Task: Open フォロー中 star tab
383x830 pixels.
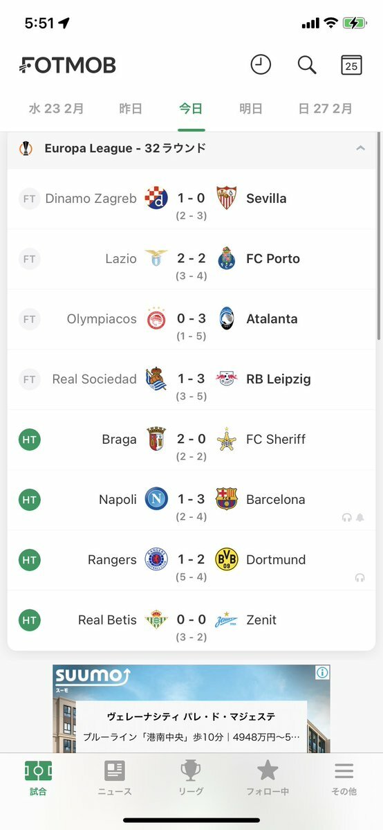Action: [268, 778]
